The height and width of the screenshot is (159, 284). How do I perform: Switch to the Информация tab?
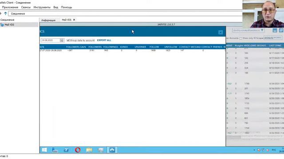[48, 20]
